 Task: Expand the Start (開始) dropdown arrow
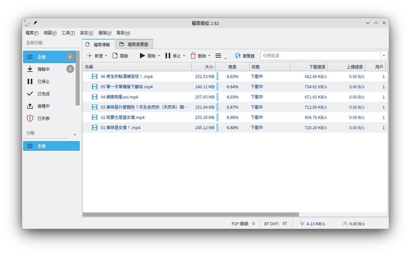[159, 56]
